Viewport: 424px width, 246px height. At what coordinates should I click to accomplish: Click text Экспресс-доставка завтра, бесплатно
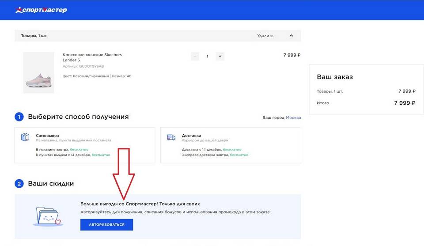pos(215,155)
